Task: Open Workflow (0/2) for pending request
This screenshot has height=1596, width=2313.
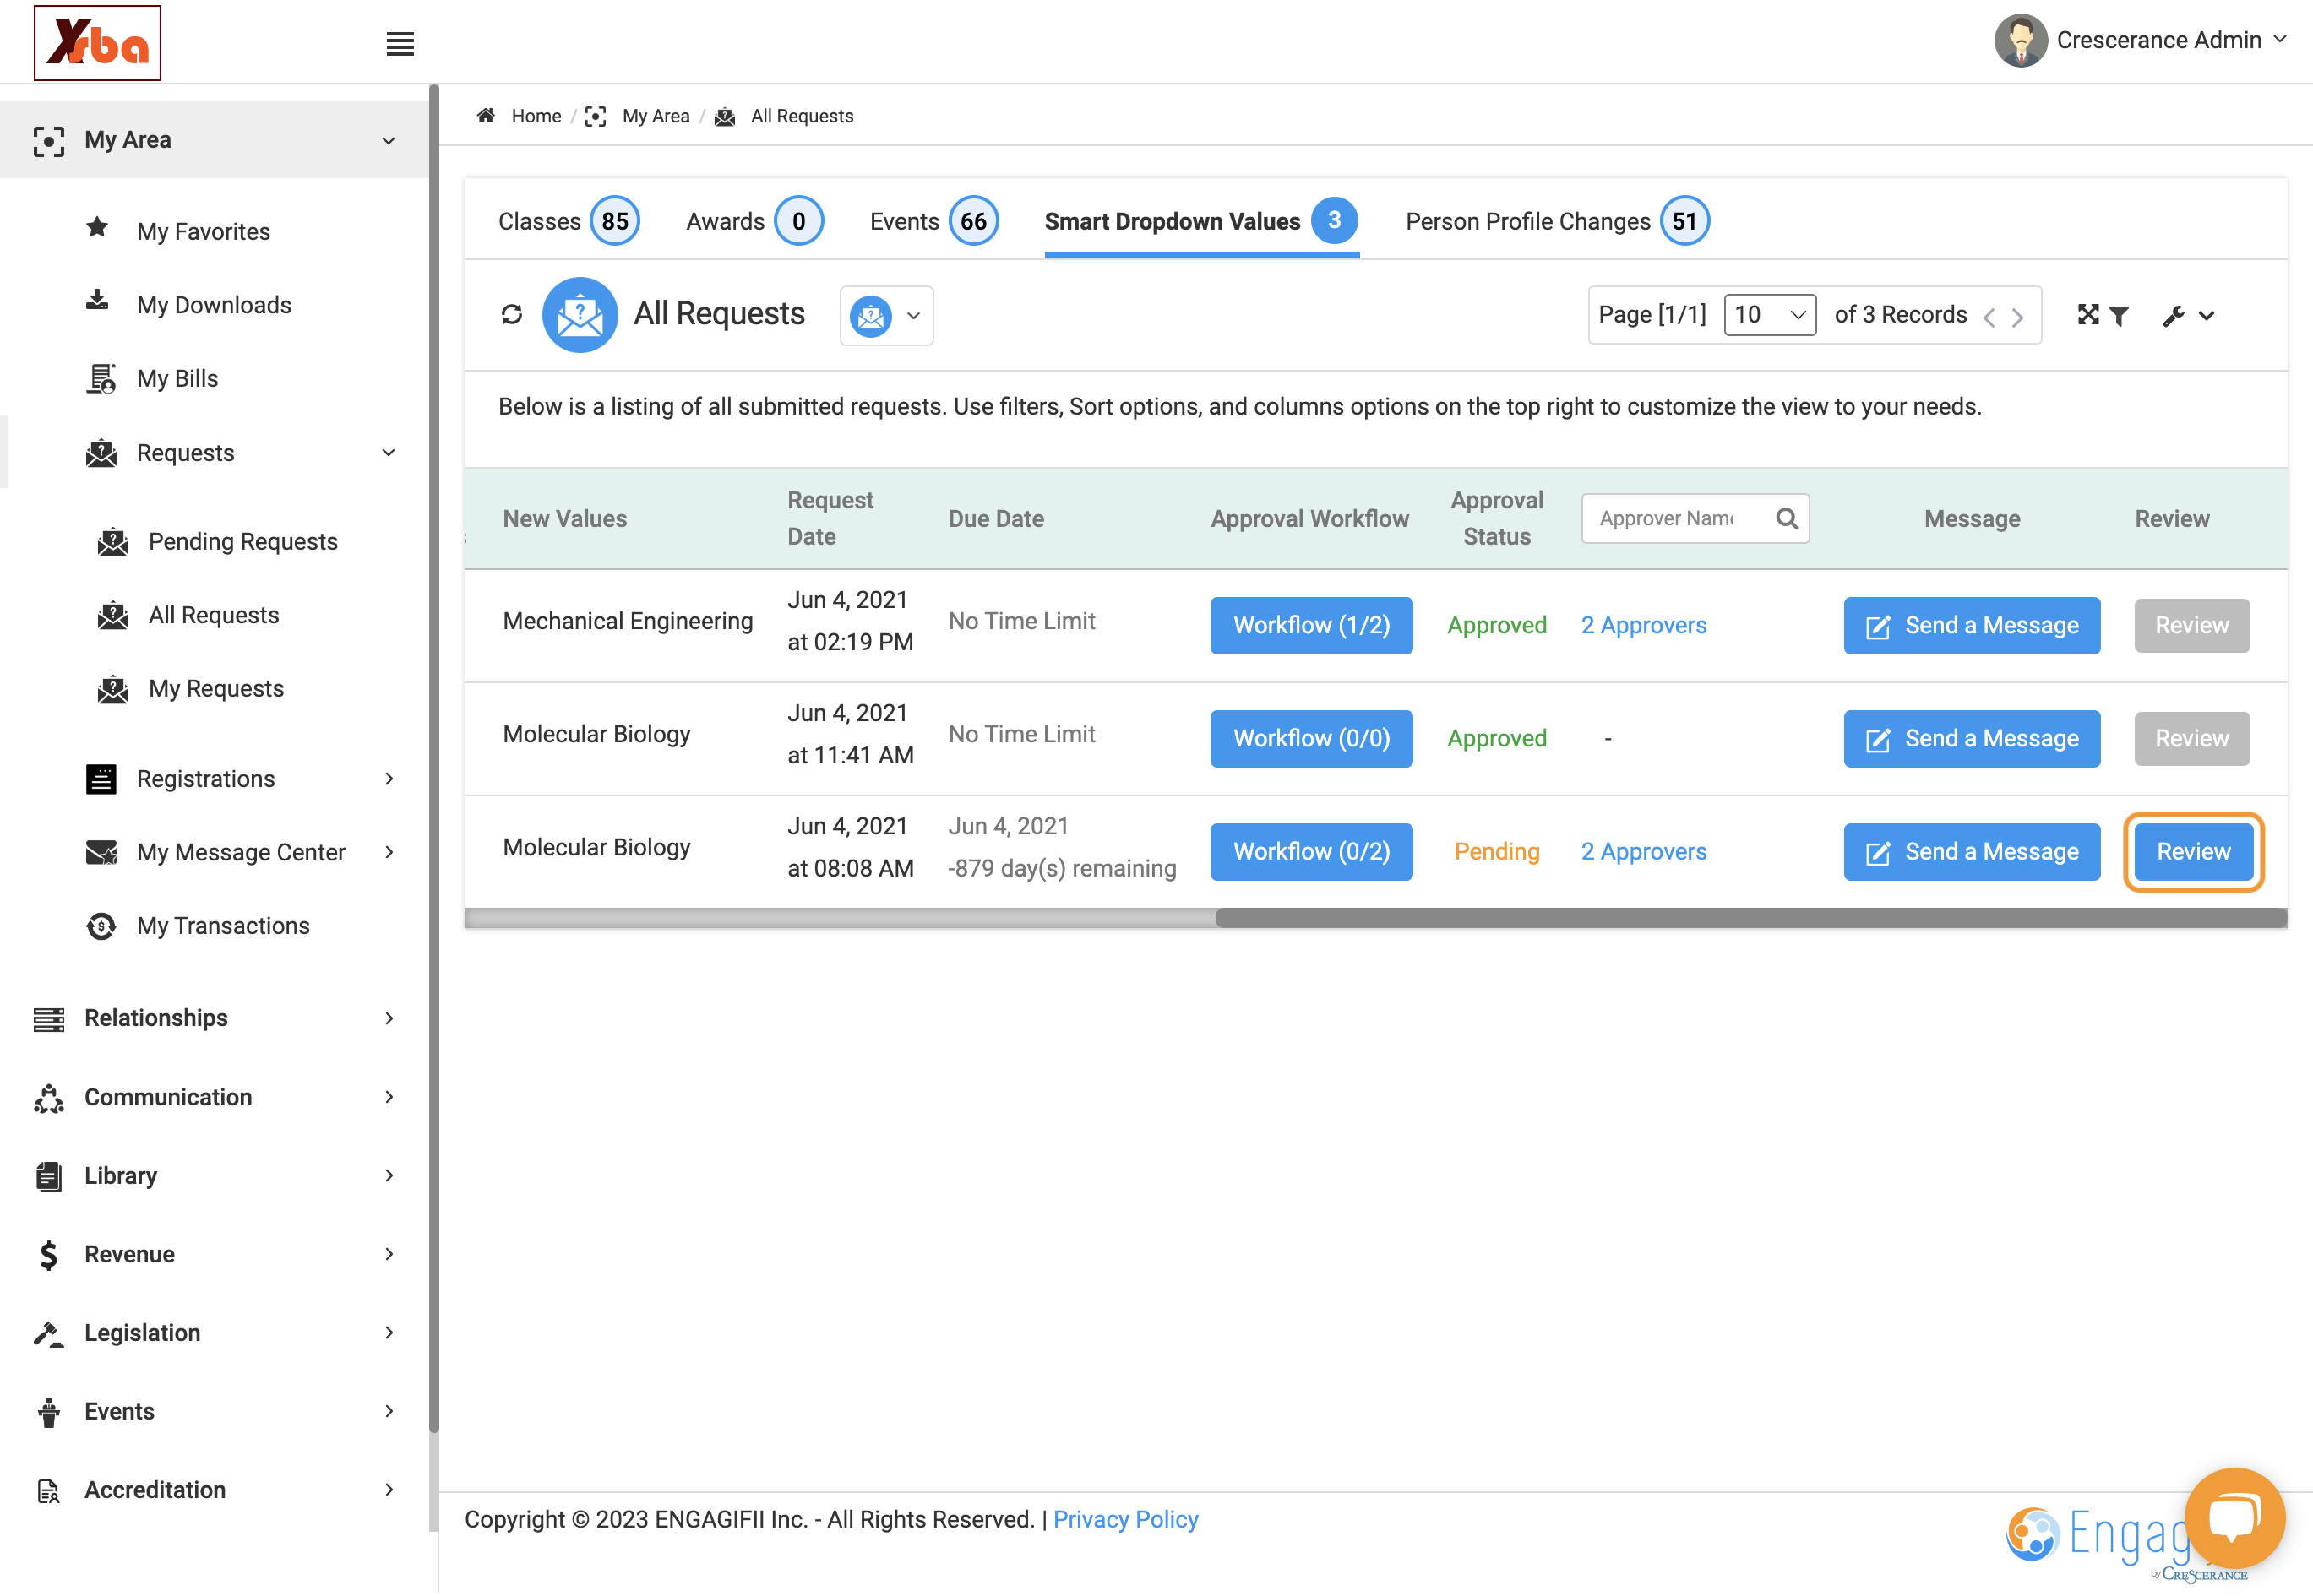Action: [x=1312, y=852]
